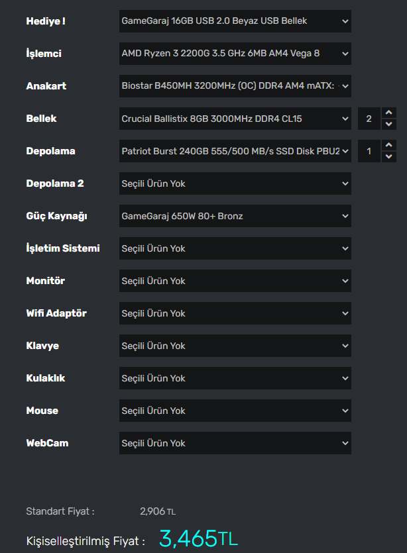This screenshot has width=407, height=553.
Task: Decrease Bellek quantity with down arrow
Action: click(x=389, y=125)
